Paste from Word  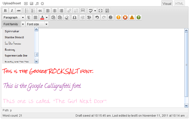60,17
